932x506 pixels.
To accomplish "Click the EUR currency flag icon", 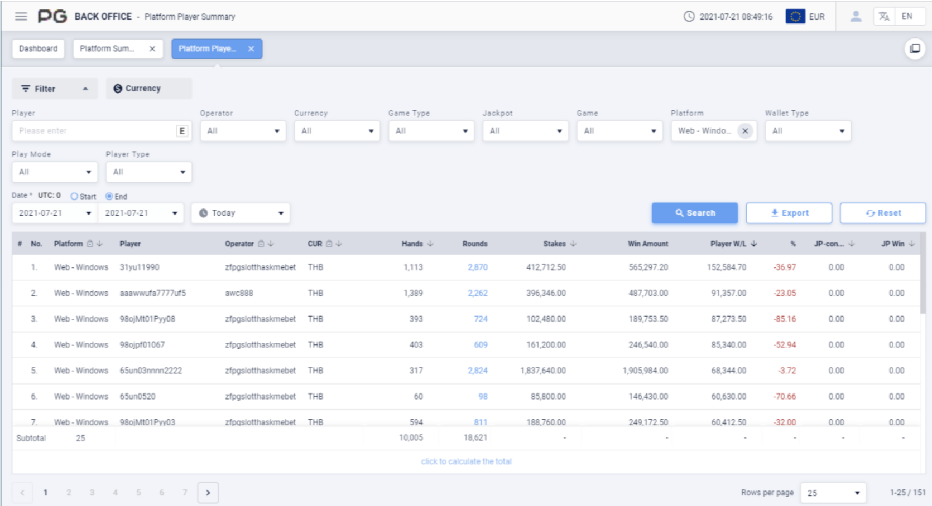I will pos(795,16).
